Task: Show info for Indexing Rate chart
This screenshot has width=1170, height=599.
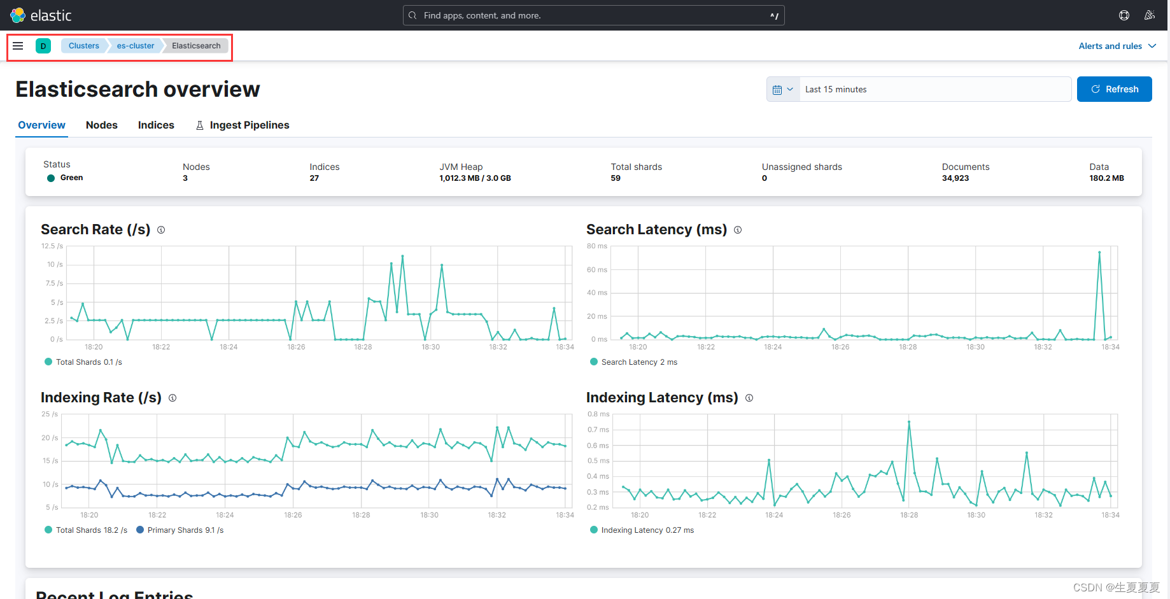Action: (173, 398)
